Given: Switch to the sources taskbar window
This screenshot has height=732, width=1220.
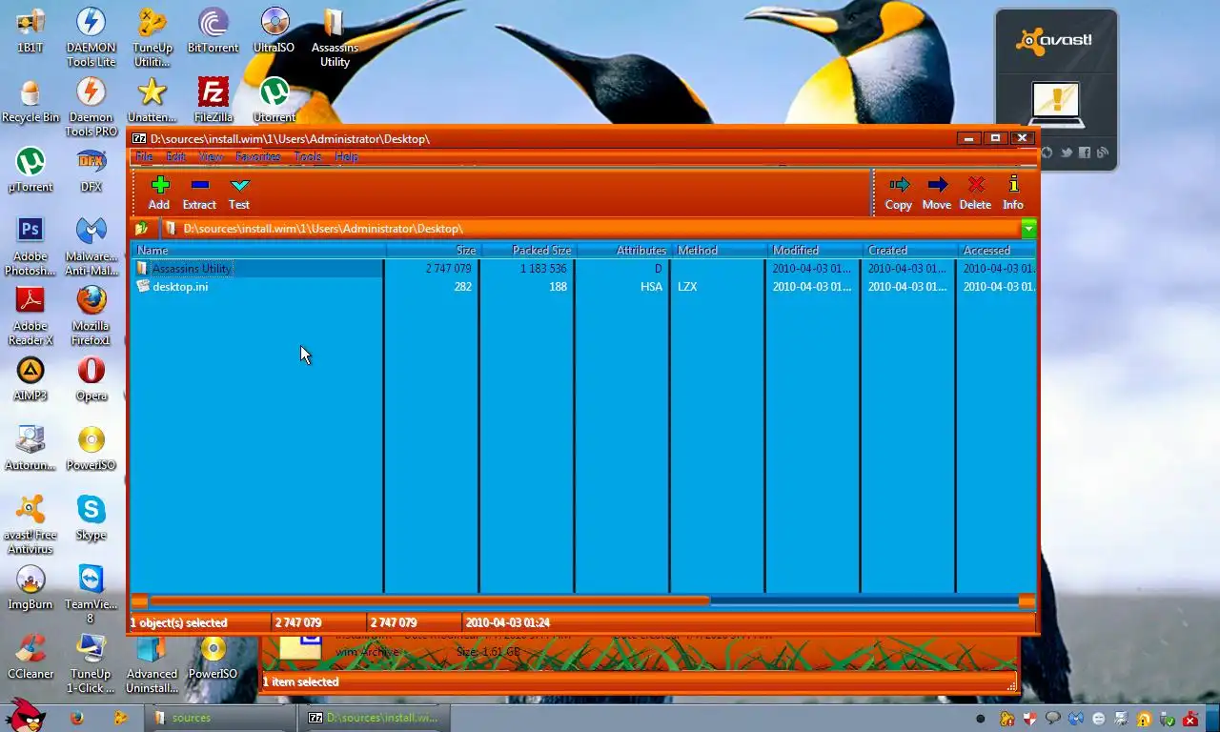Looking at the screenshot, I should tap(220, 718).
